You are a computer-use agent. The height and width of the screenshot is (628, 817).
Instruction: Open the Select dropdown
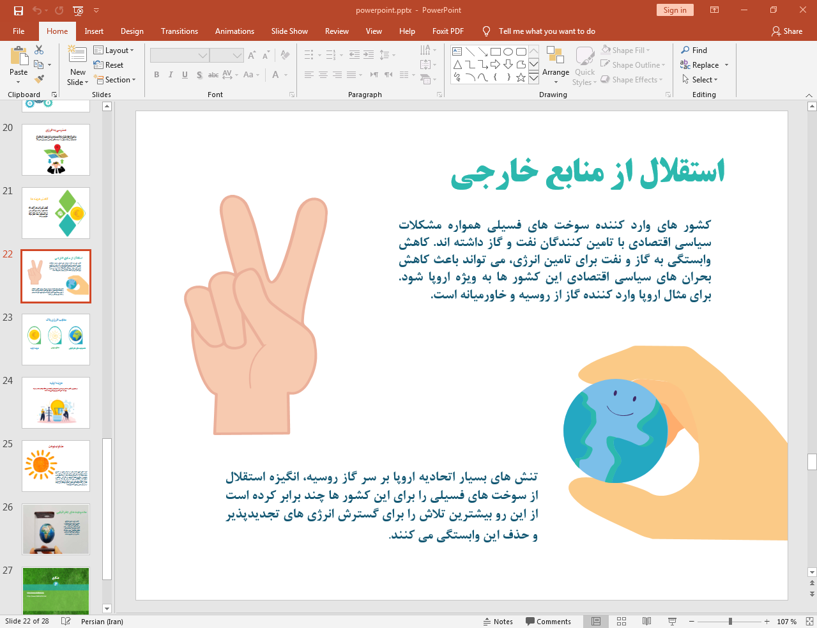click(x=700, y=79)
